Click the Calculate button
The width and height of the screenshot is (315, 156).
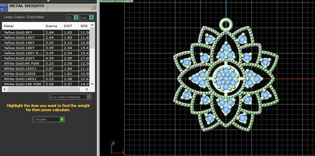[x=48, y=120]
